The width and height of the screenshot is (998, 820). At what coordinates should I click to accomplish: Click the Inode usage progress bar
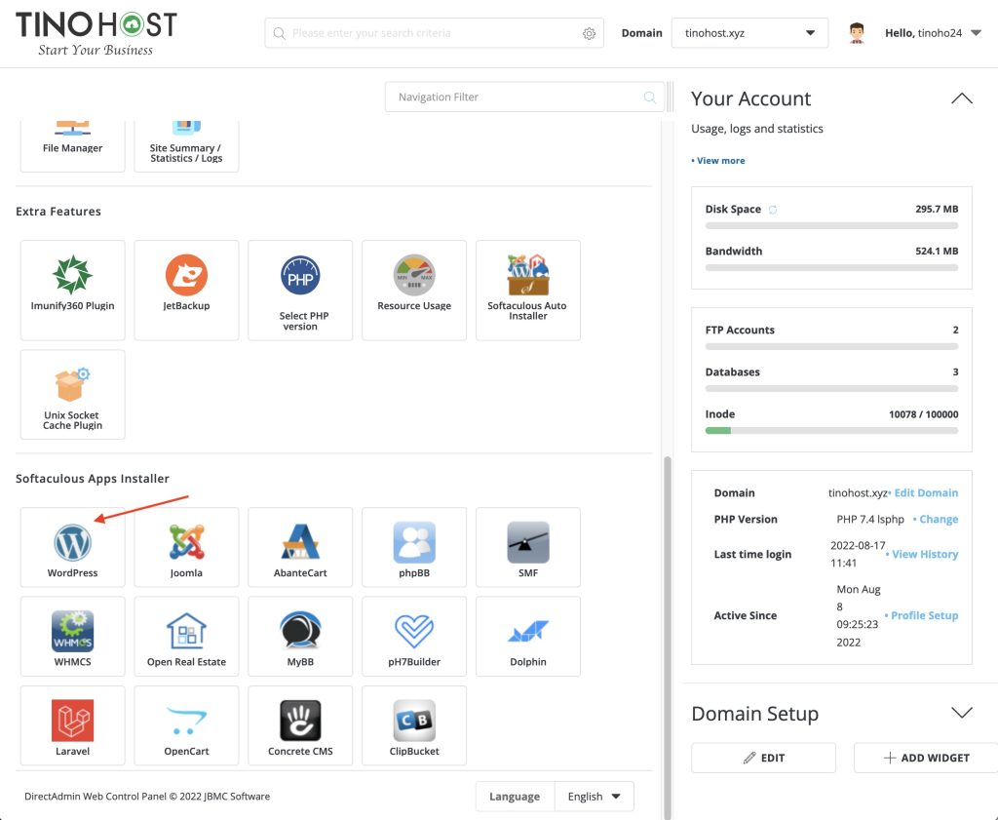click(x=832, y=430)
